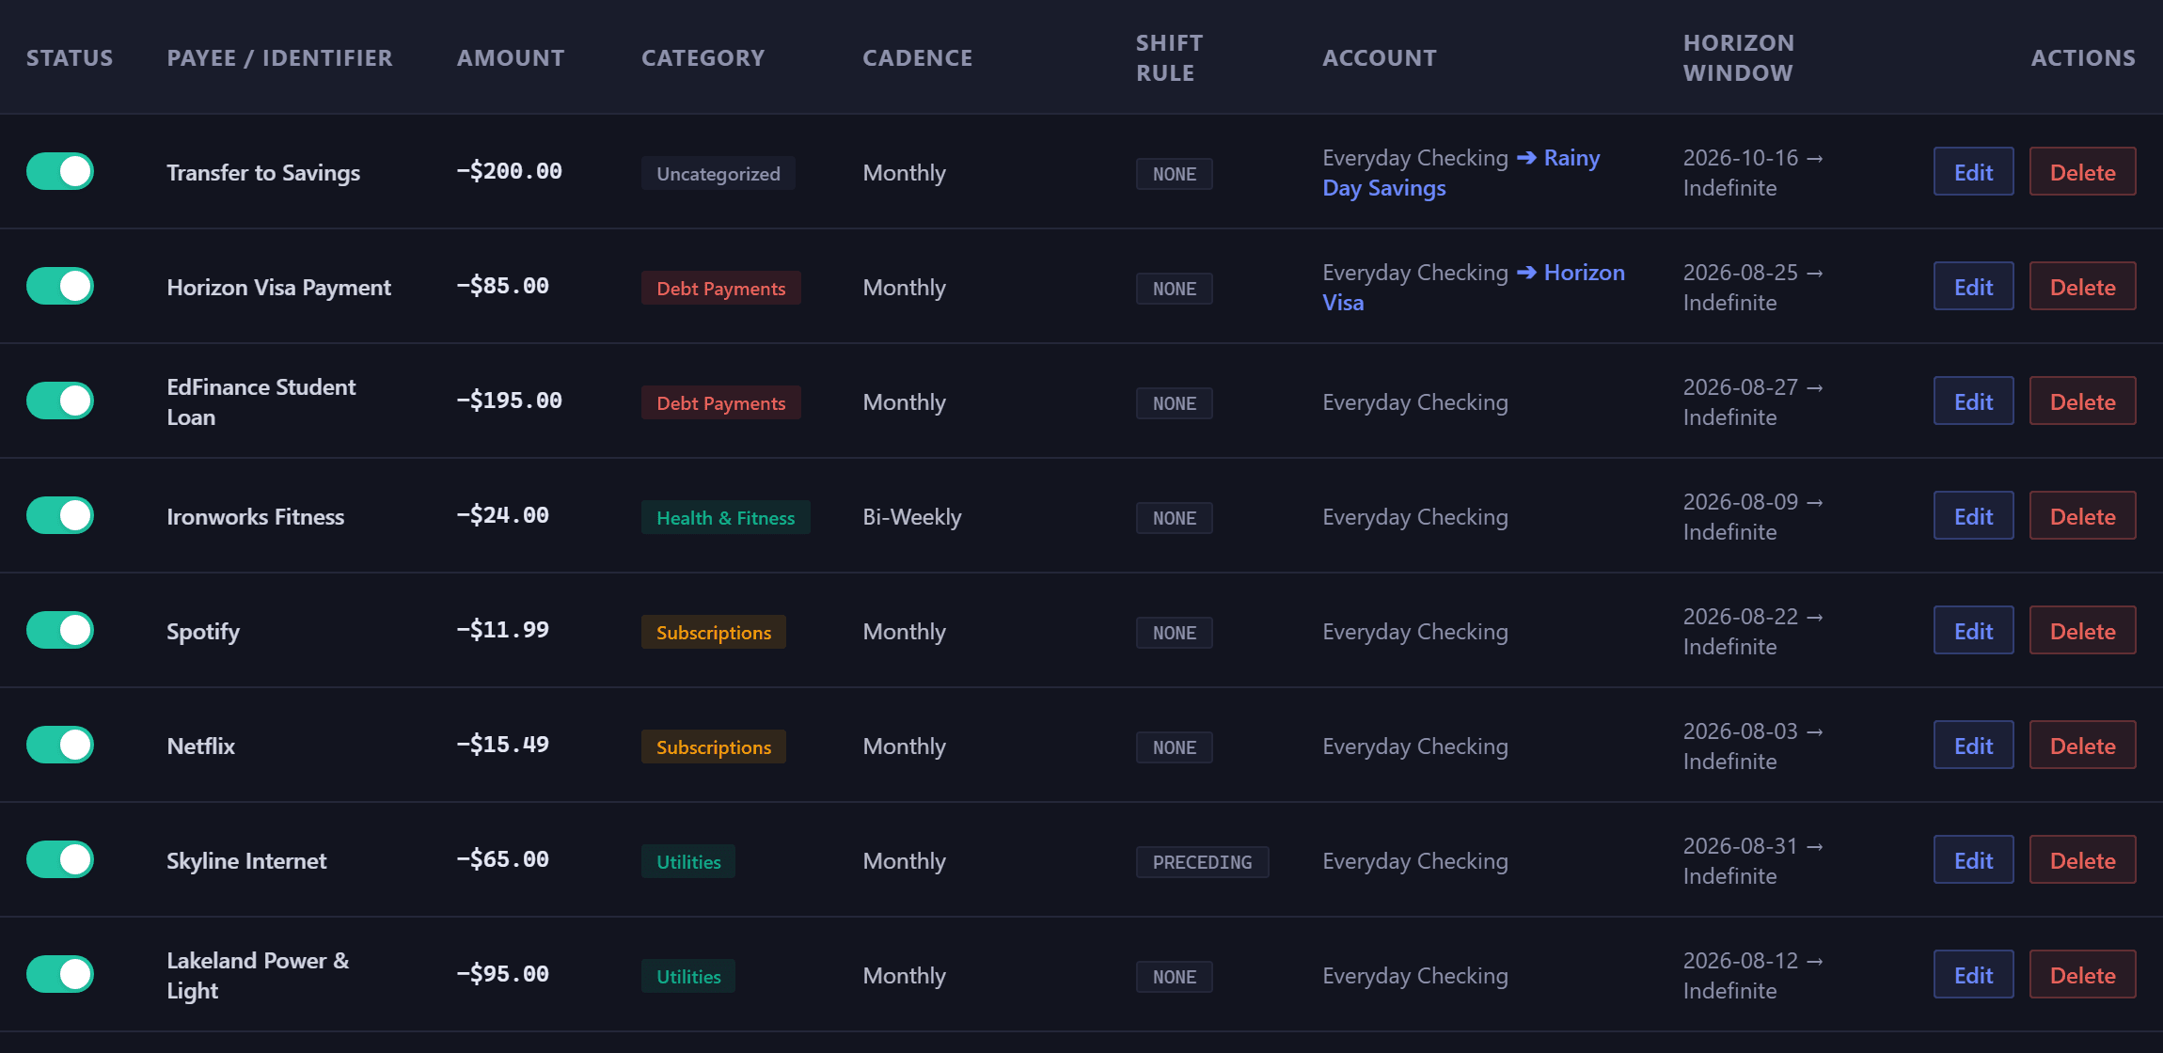Sort by the Payee / Identifier header

coord(279,57)
